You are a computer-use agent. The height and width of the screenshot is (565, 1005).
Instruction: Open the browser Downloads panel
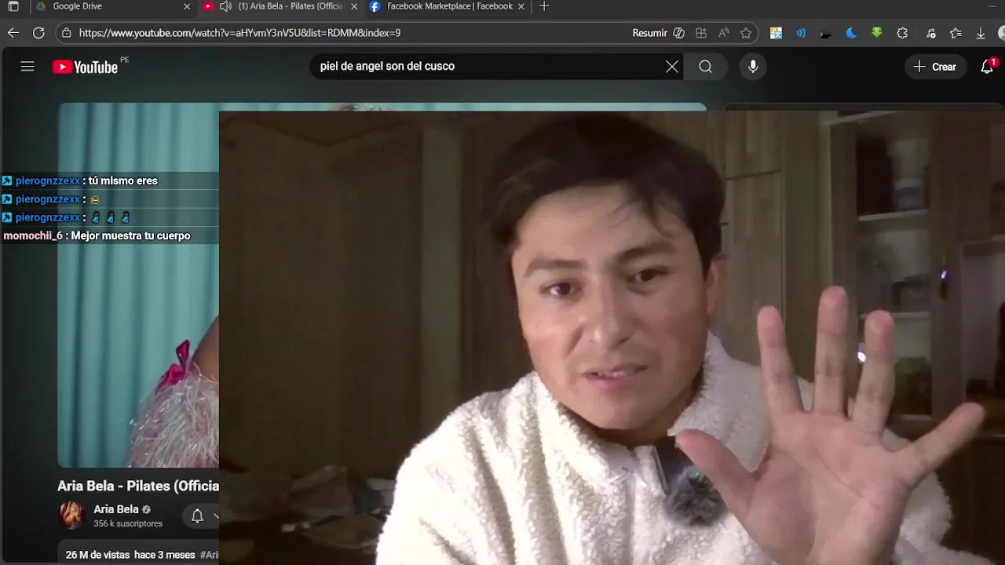[x=981, y=33]
